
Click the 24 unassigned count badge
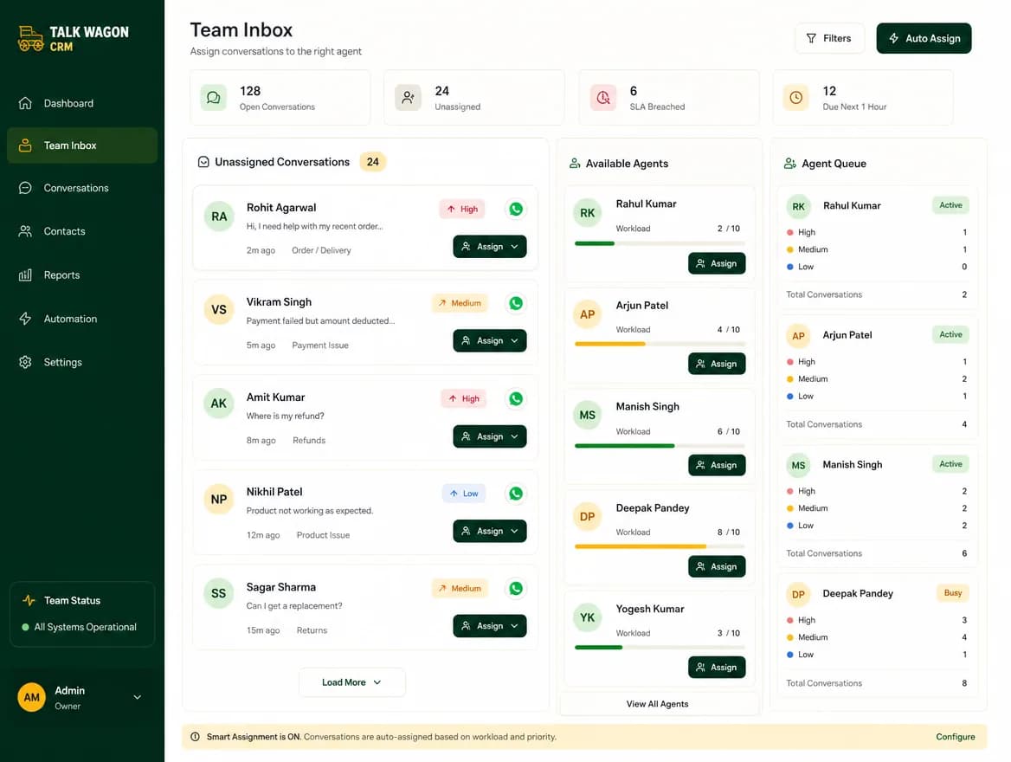pos(373,162)
